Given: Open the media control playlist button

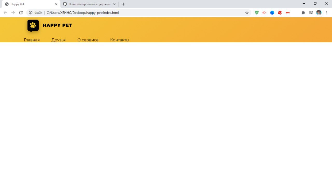Looking at the screenshot, I should click(311, 12).
